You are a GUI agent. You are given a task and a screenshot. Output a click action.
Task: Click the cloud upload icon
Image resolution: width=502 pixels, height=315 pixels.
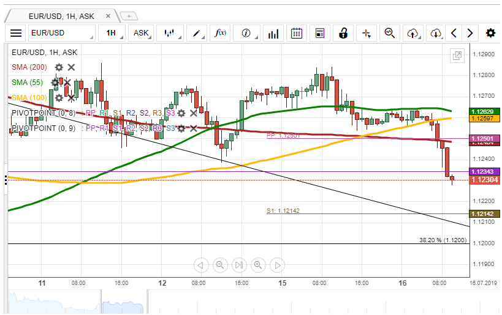[413, 33]
